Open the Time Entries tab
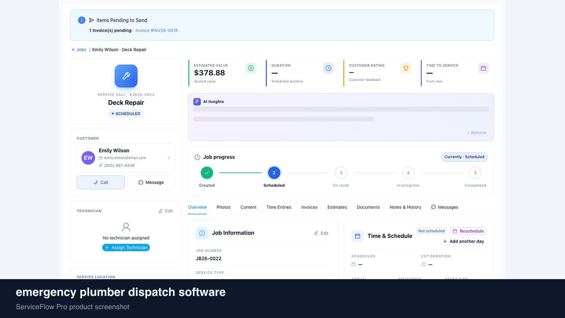Screen dimensions: 565x318 click(x=279, y=207)
